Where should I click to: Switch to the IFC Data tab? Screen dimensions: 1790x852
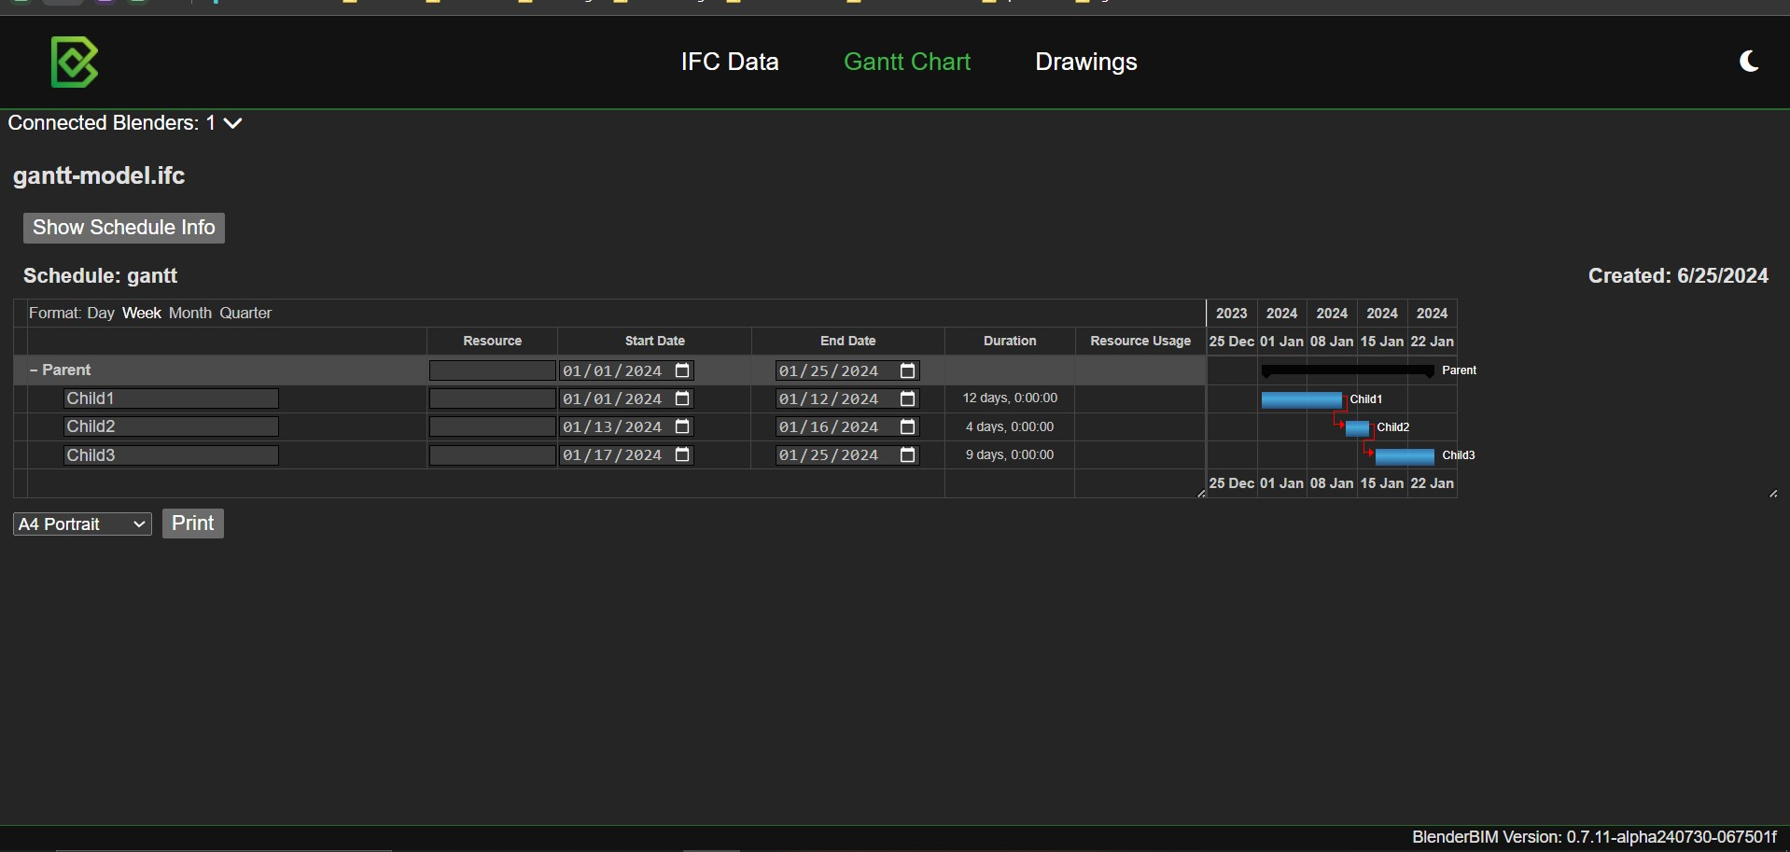tap(730, 62)
